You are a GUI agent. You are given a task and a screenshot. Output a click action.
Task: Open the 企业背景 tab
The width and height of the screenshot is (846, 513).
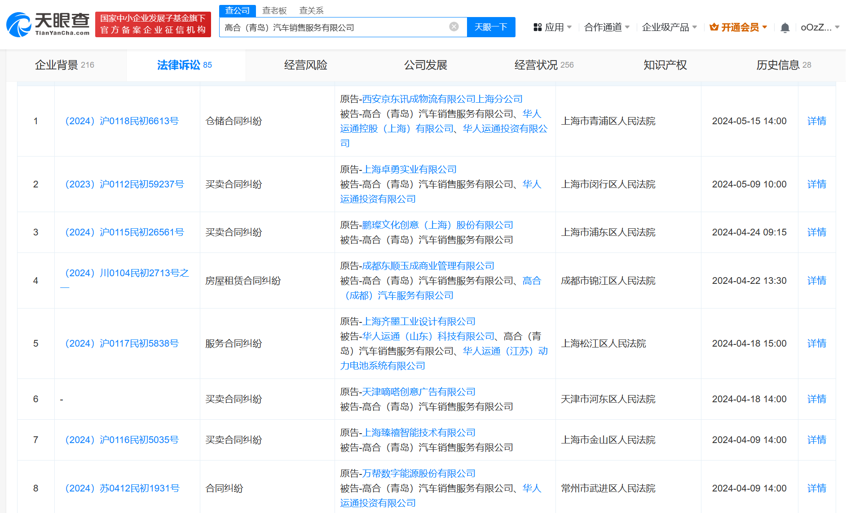(65, 65)
